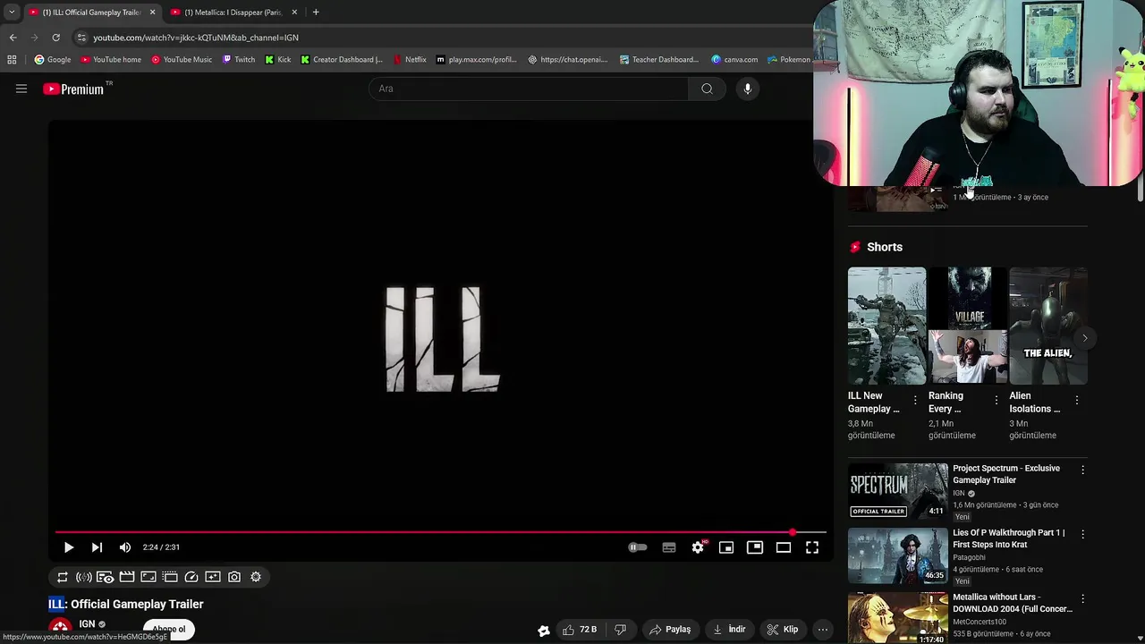Open the IGN channel avatar
Viewport: 1145px width, 644px height.
tap(60, 629)
